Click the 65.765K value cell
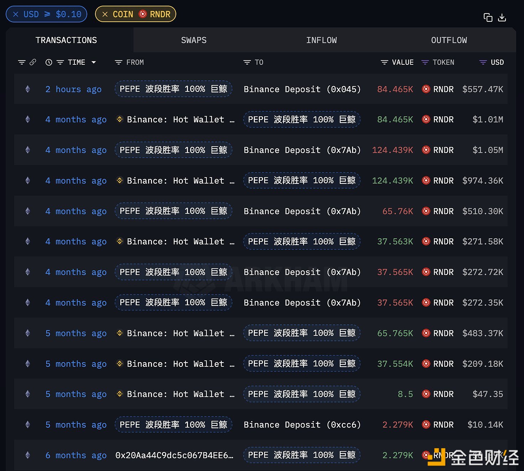 tap(395, 333)
